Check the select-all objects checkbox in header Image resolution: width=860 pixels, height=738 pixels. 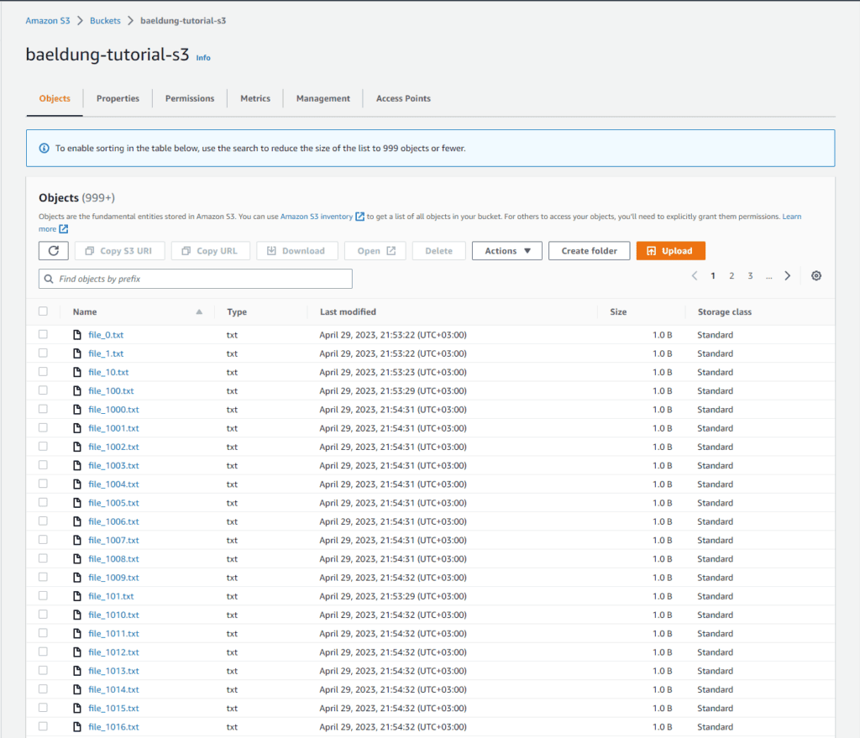click(43, 311)
